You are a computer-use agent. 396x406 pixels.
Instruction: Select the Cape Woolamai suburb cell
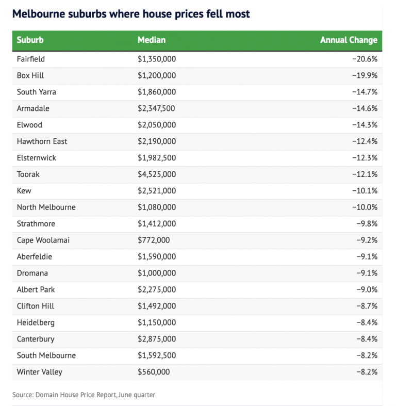(42, 240)
